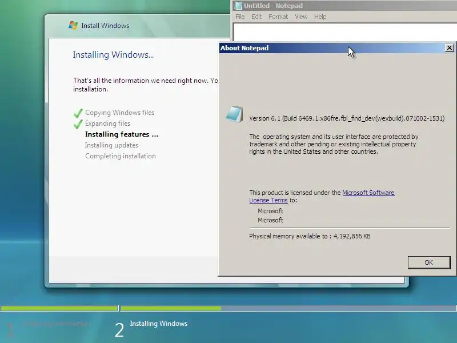Viewport: 457px width, 343px height.
Task: Click the notepad icon in About Notepad dialog
Action: (x=235, y=114)
